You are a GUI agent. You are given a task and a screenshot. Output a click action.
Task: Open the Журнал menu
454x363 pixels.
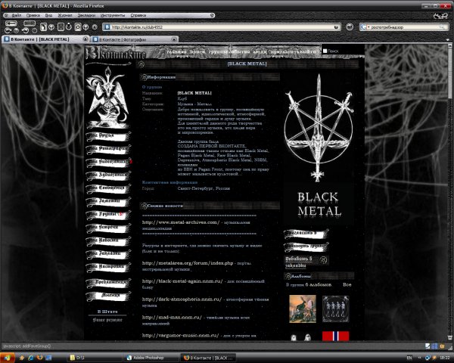pyautogui.click(x=65, y=15)
